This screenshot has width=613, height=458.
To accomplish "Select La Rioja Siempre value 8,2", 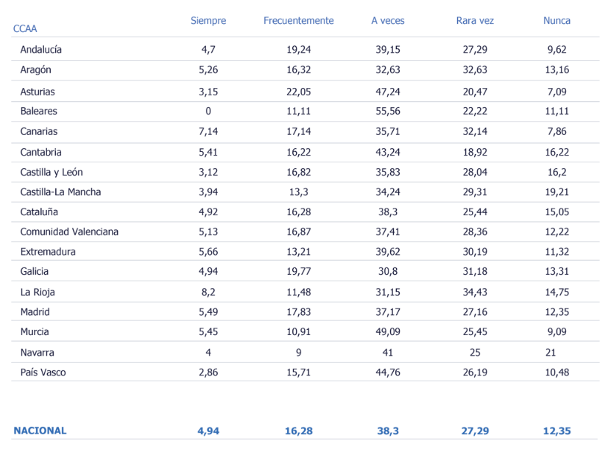I will [208, 292].
